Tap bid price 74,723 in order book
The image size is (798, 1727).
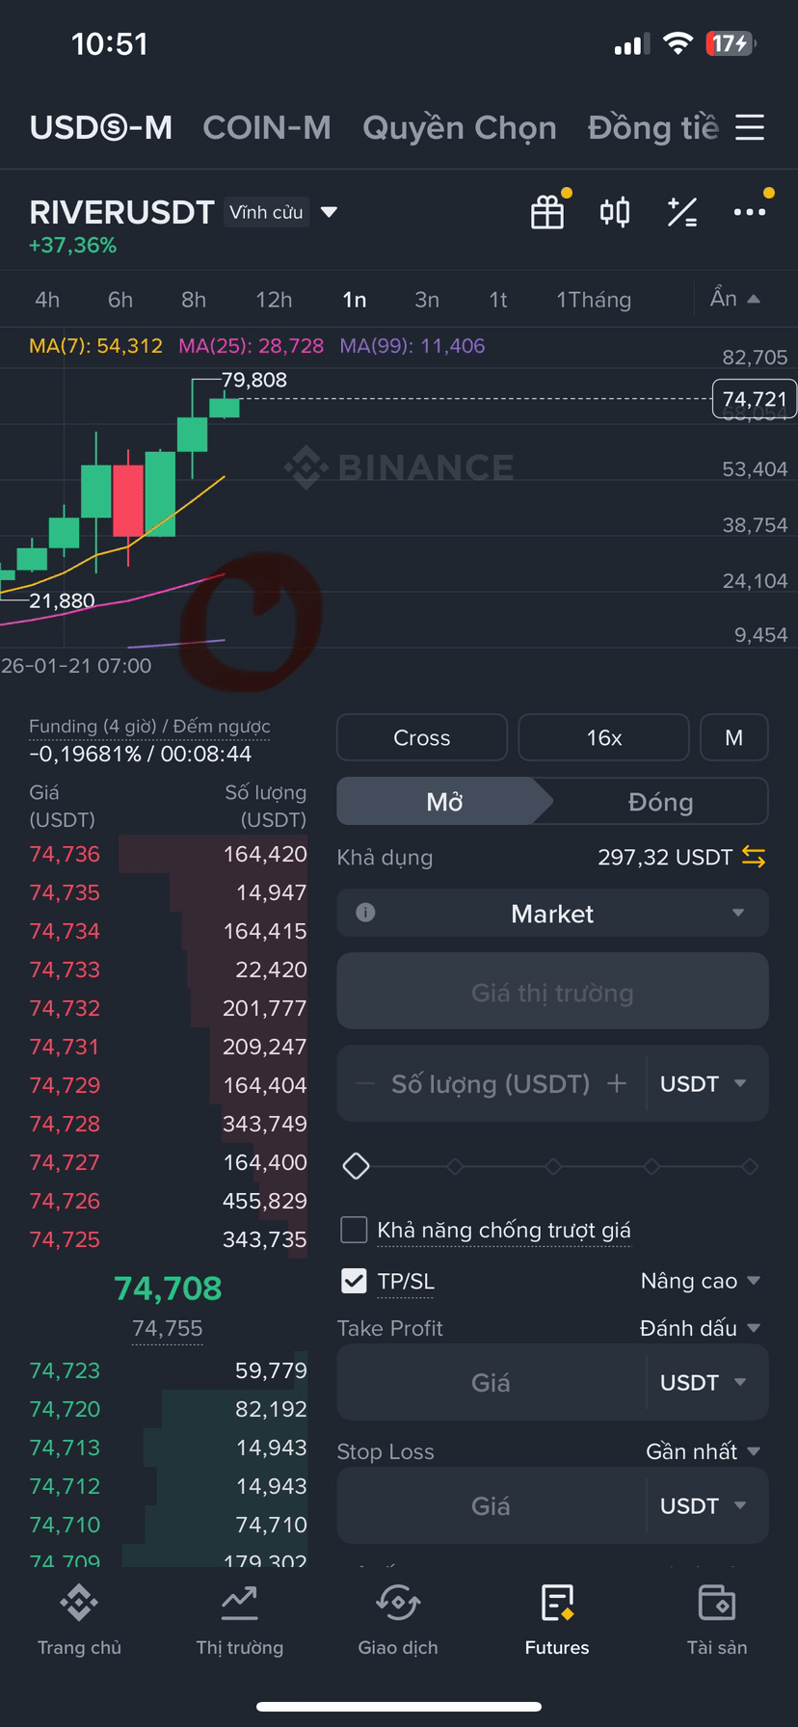click(65, 1370)
